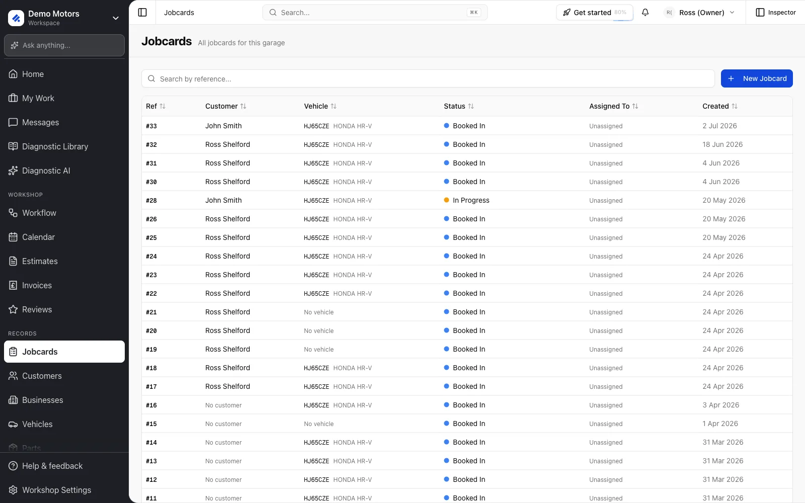This screenshot has height=503, width=805.
Task: Click the Calendar icon in sidebar
Action: coord(13,237)
